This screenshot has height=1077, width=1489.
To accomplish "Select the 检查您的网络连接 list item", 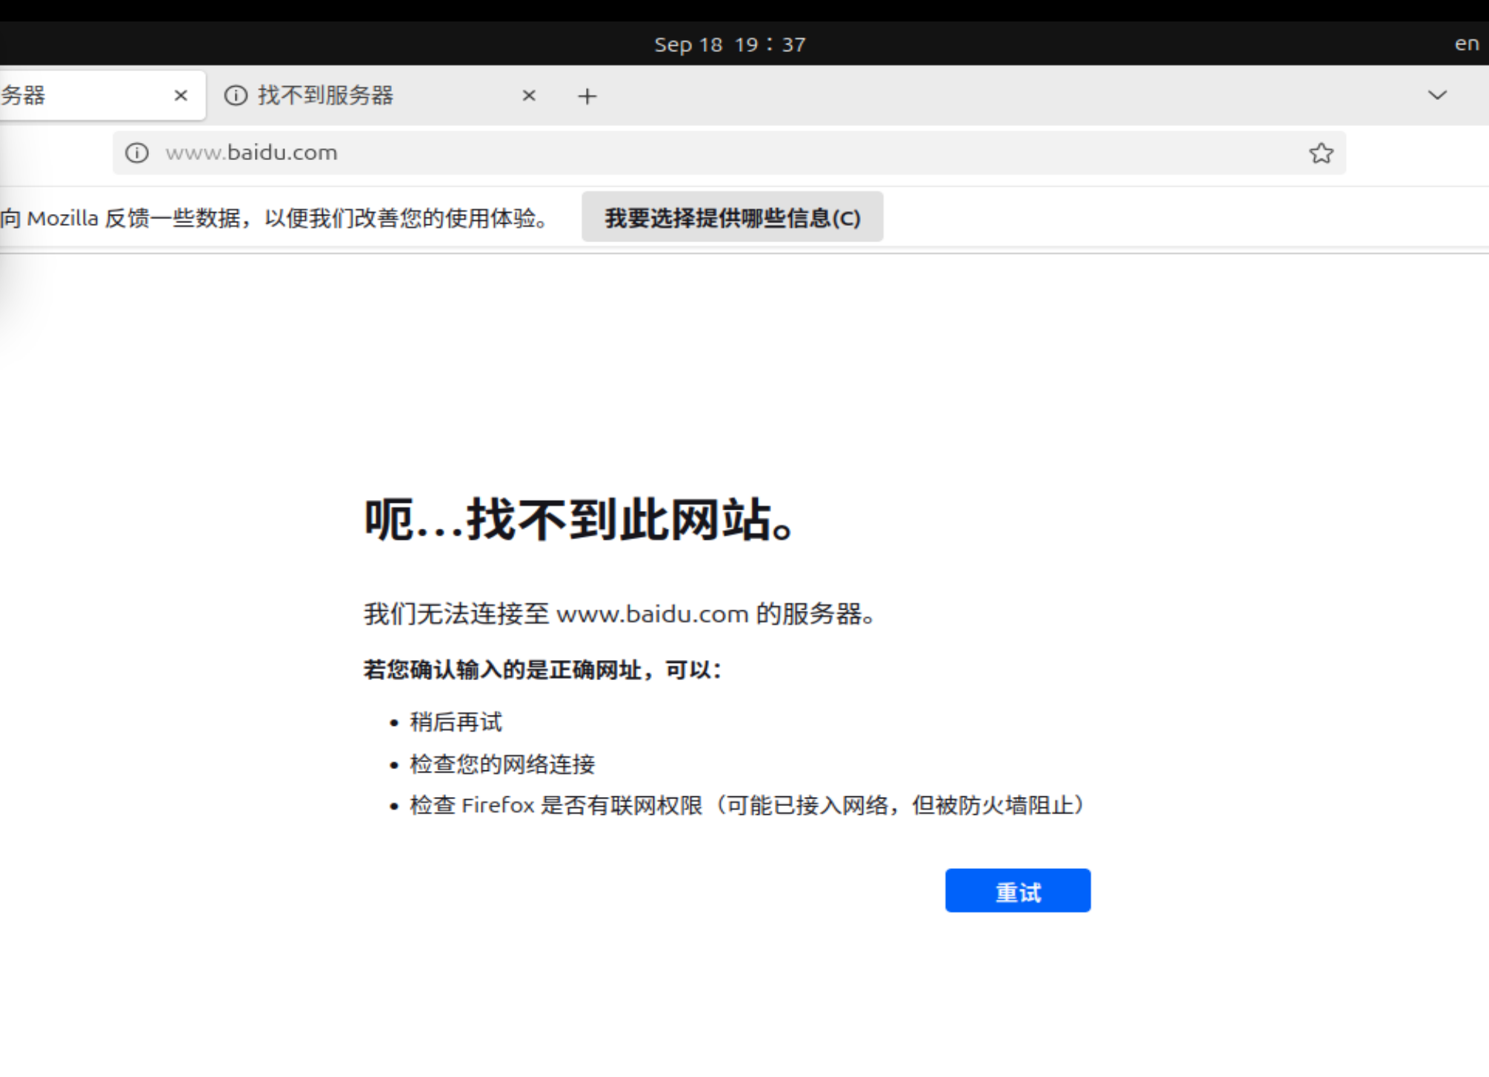I will (502, 764).
